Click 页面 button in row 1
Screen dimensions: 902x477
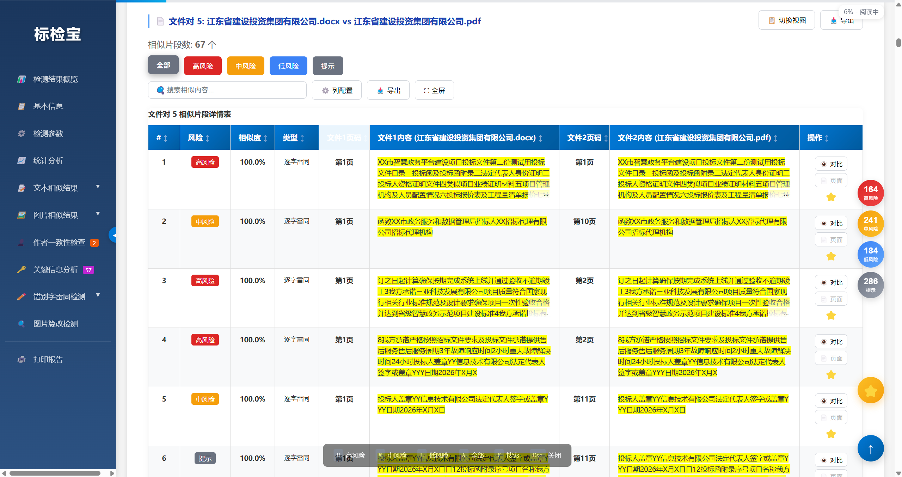831,181
